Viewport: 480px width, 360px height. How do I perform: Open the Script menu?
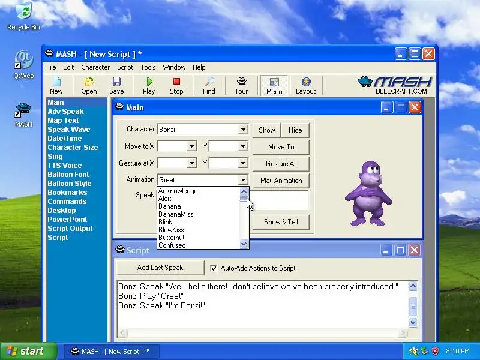125,67
